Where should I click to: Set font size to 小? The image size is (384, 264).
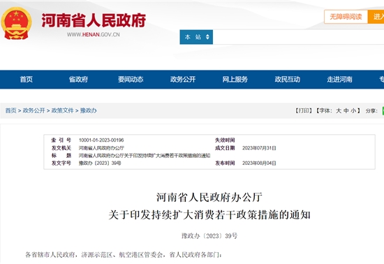[x=353, y=110]
